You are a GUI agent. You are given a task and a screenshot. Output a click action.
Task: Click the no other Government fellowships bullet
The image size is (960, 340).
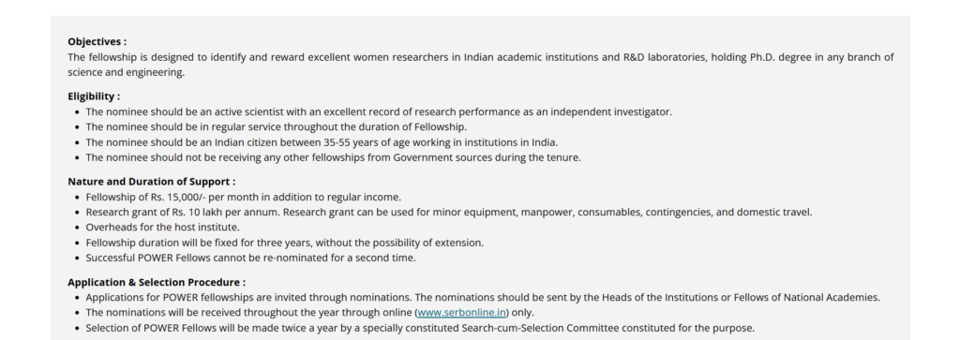(x=333, y=157)
